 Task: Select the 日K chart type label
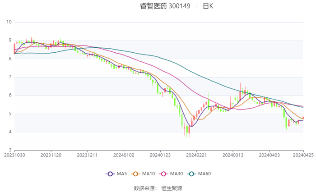click(x=208, y=6)
